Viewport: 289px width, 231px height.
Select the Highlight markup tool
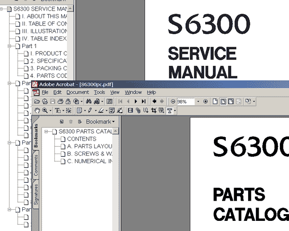[x=101, y=111]
